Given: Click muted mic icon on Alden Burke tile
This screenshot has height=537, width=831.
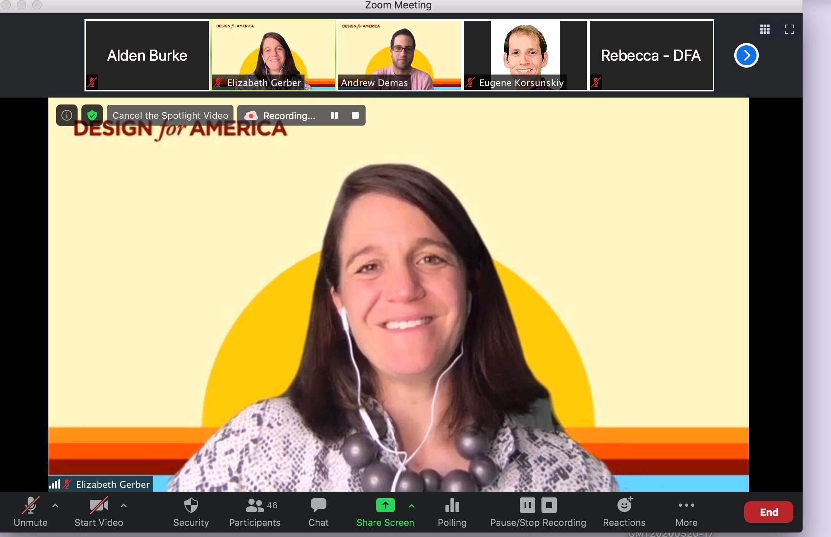Looking at the screenshot, I should [x=92, y=82].
